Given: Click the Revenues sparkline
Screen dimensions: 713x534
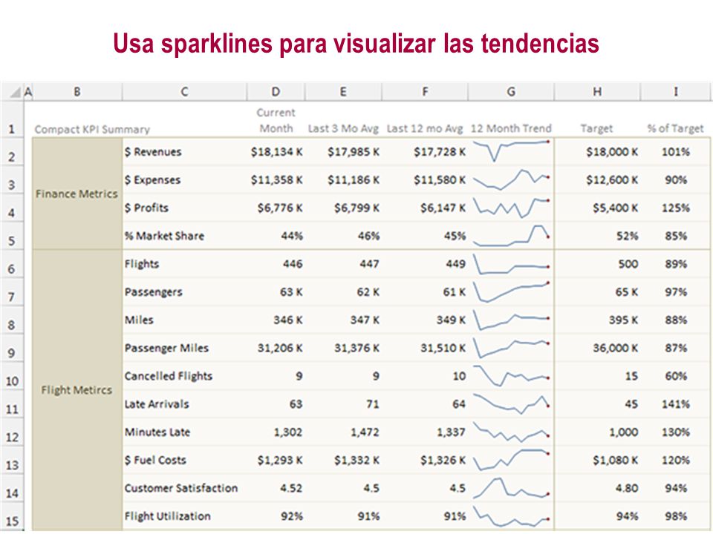Looking at the screenshot, I should pyautogui.click(x=511, y=151).
